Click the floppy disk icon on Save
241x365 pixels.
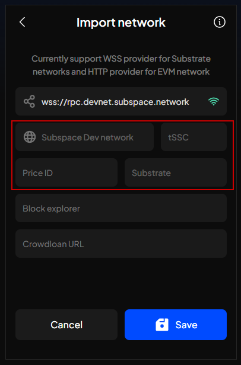(x=162, y=325)
